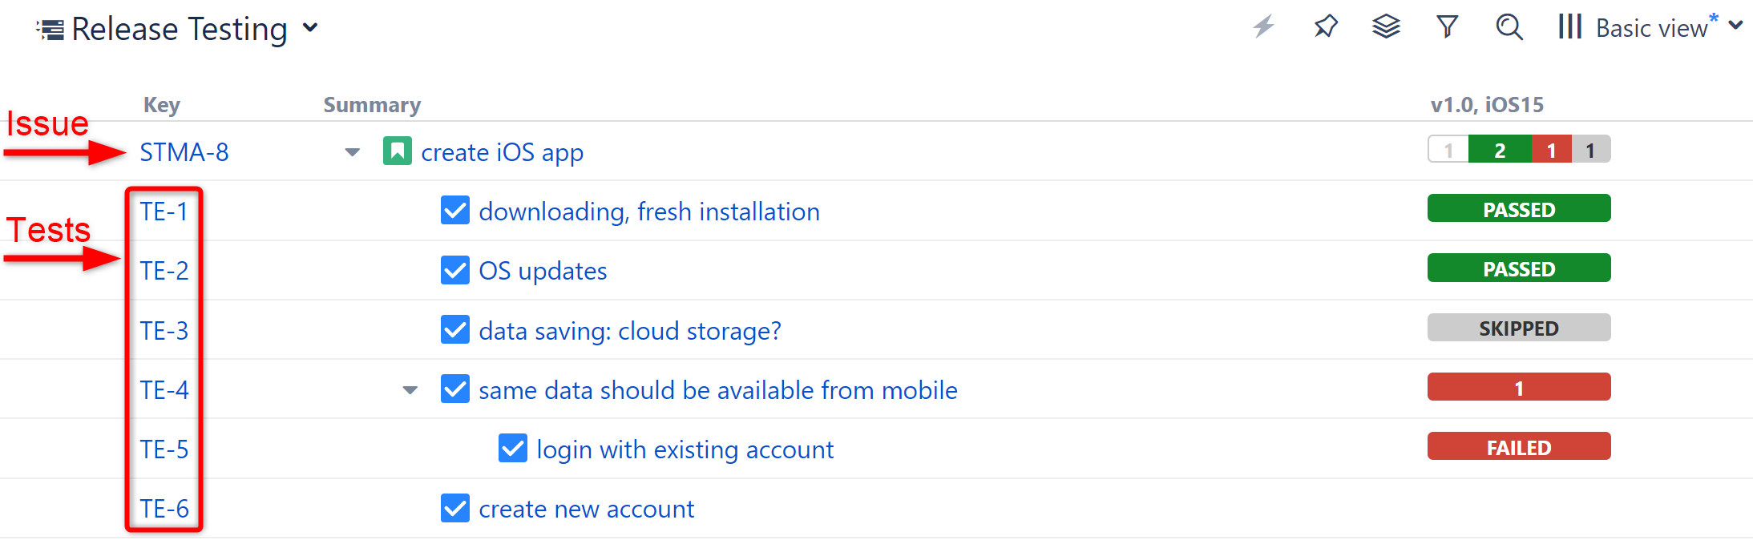Screen dimensions: 1753x540
Task: Uncheck the downloading, fresh installation checkbox
Action: (x=454, y=210)
